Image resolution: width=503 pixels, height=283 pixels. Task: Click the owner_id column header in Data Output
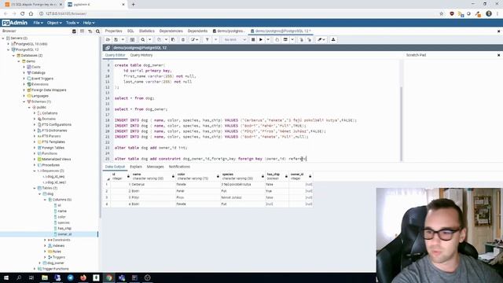tap(301, 176)
